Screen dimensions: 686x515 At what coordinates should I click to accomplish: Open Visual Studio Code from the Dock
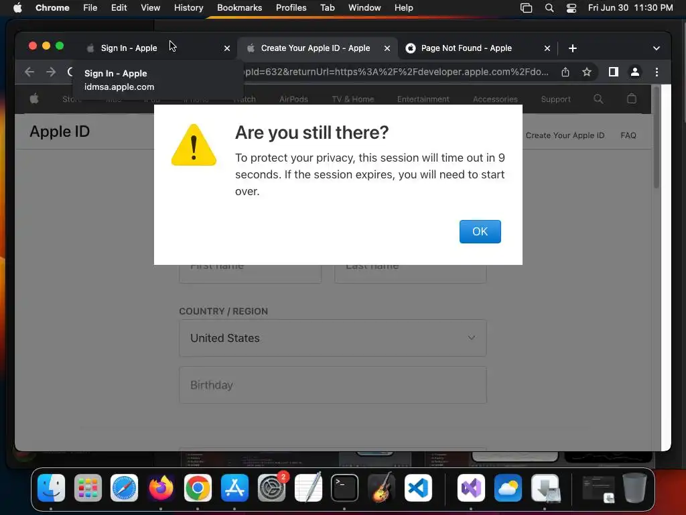tap(418, 488)
